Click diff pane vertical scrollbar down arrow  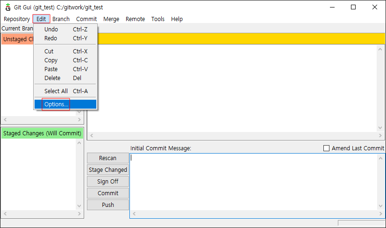[380, 128]
